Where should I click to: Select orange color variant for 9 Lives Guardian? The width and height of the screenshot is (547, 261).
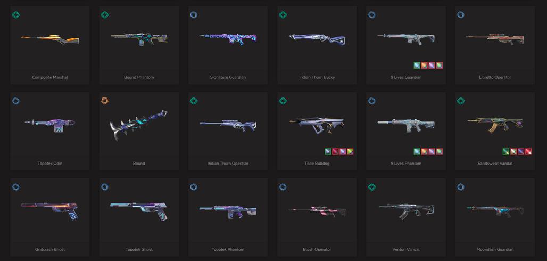pyautogui.click(x=424, y=66)
